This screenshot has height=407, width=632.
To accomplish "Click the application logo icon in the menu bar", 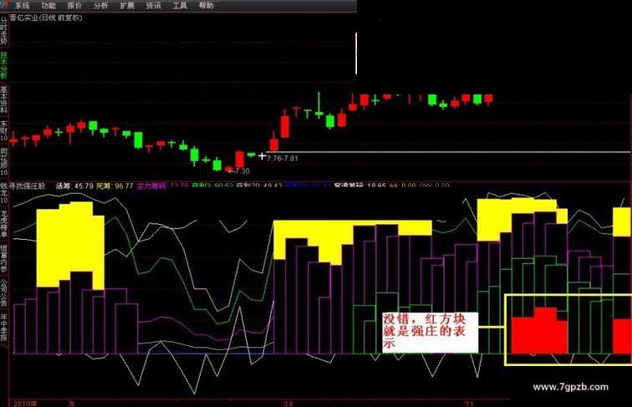I will tap(4, 5).
